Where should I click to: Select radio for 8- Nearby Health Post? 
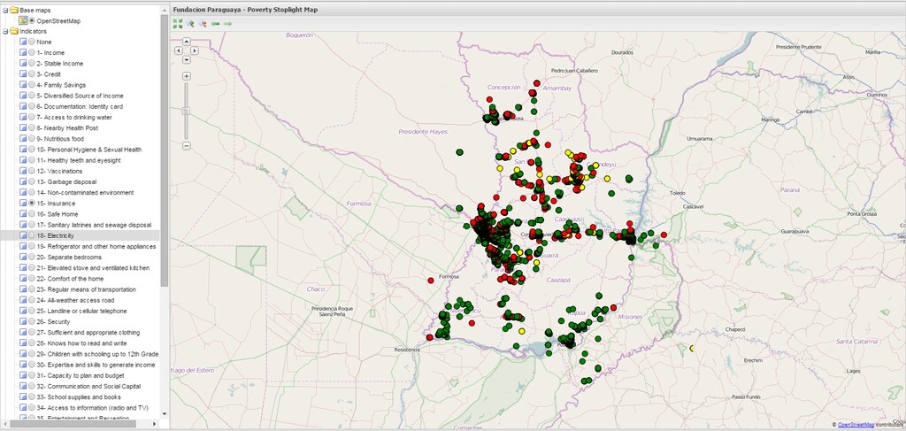32,128
